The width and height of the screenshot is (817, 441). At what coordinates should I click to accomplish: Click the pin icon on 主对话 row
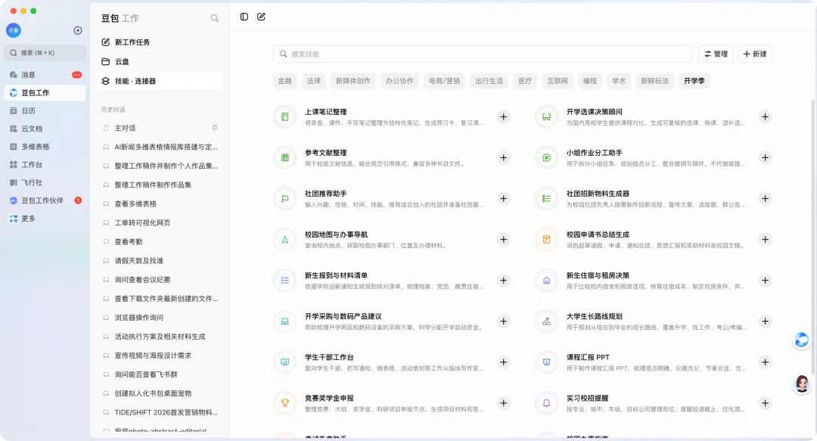(x=214, y=128)
